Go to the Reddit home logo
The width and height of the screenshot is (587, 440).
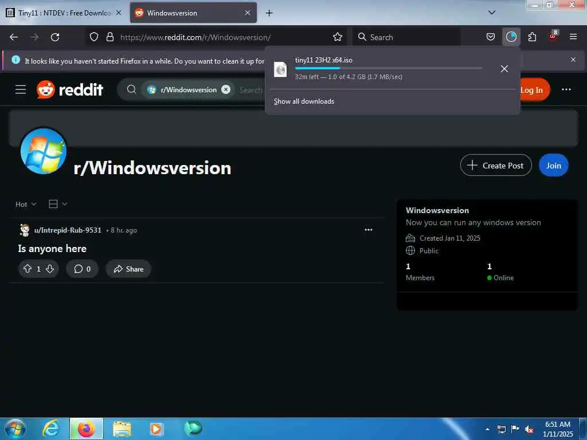[69, 90]
